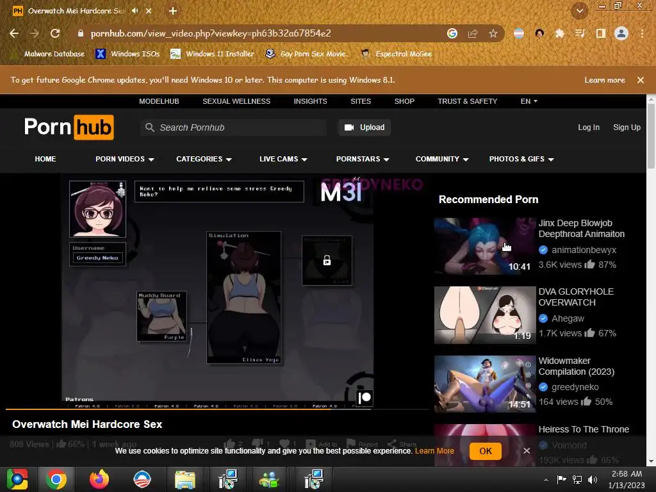The height and width of the screenshot is (492, 656).
Task: Dismiss the Chrome update info bar
Action: [x=641, y=80]
